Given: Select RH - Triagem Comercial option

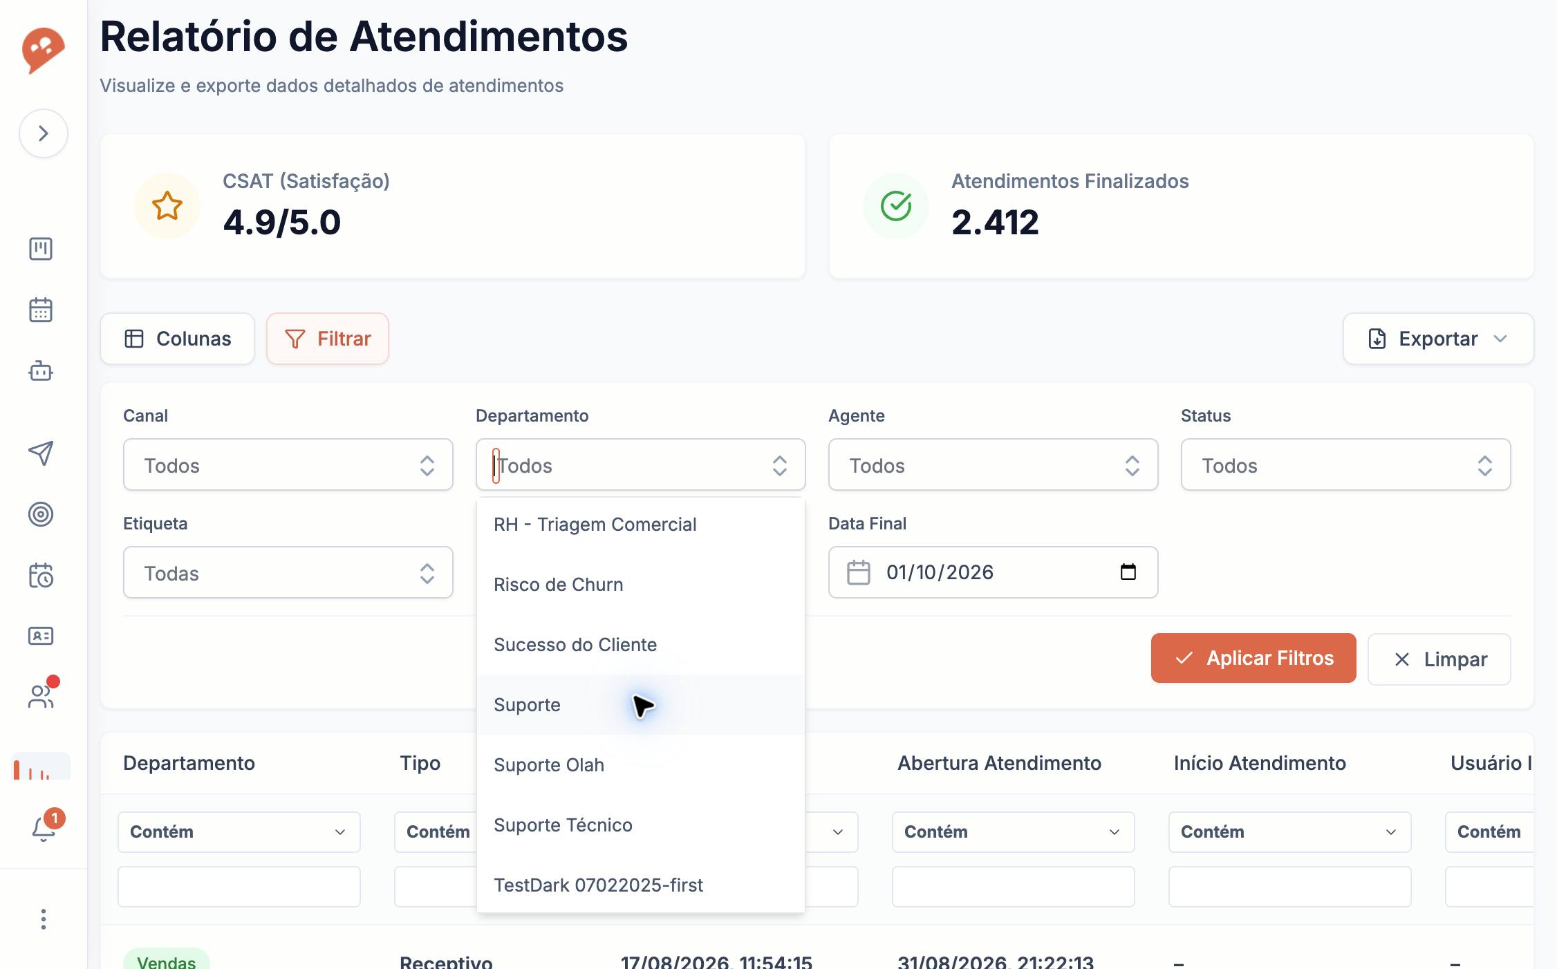Looking at the screenshot, I should point(641,525).
